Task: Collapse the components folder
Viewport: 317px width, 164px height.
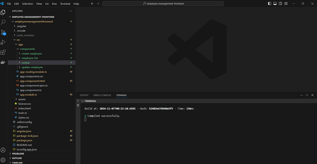Action: tap(42, 49)
